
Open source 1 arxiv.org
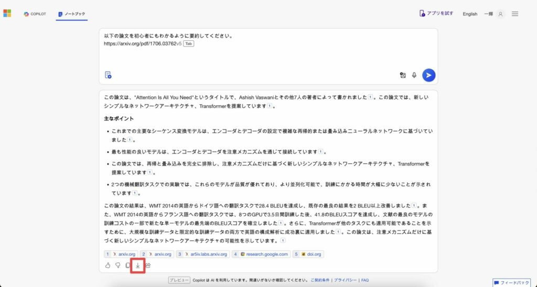pos(121,254)
